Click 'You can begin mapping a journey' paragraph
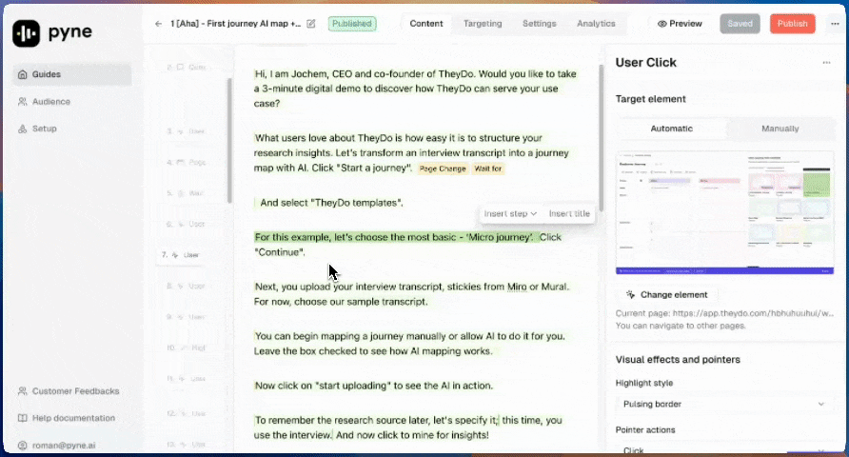 tap(410, 344)
